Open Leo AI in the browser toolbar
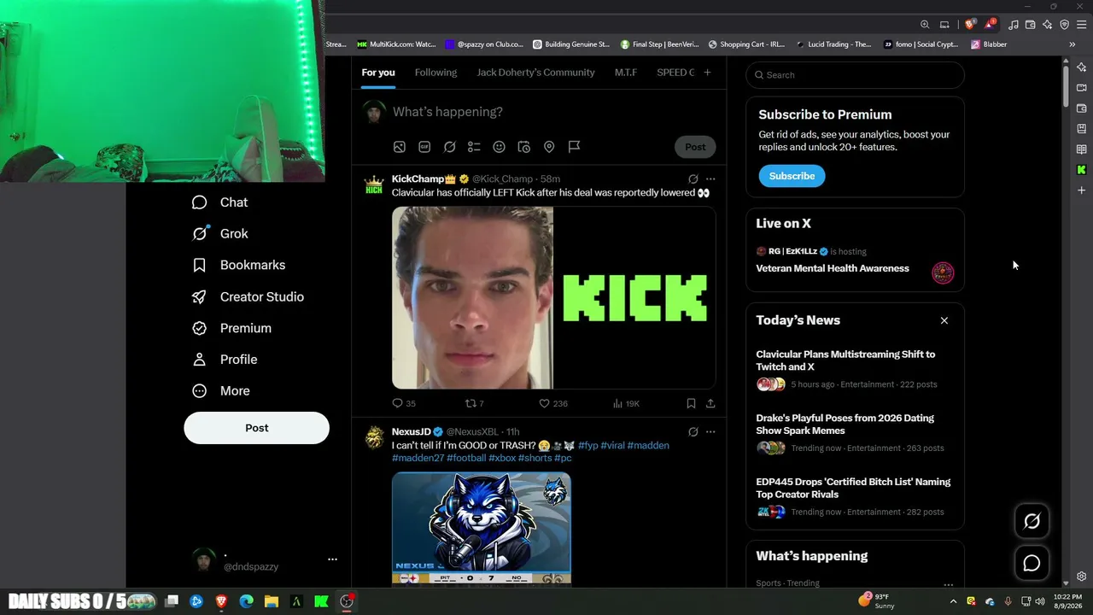 click(1048, 25)
